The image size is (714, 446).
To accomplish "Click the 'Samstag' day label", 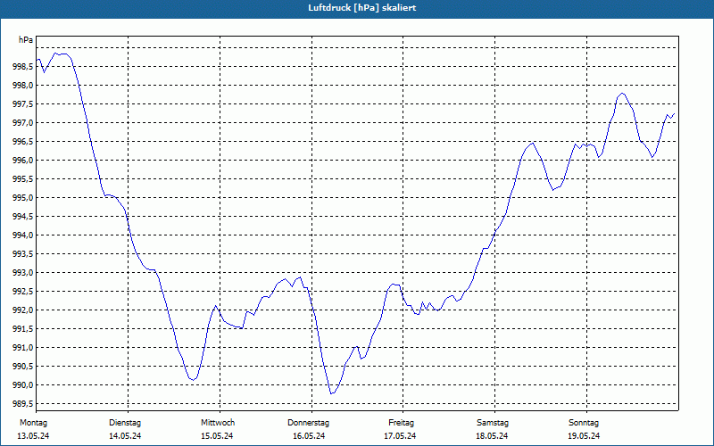I will click(493, 423).
